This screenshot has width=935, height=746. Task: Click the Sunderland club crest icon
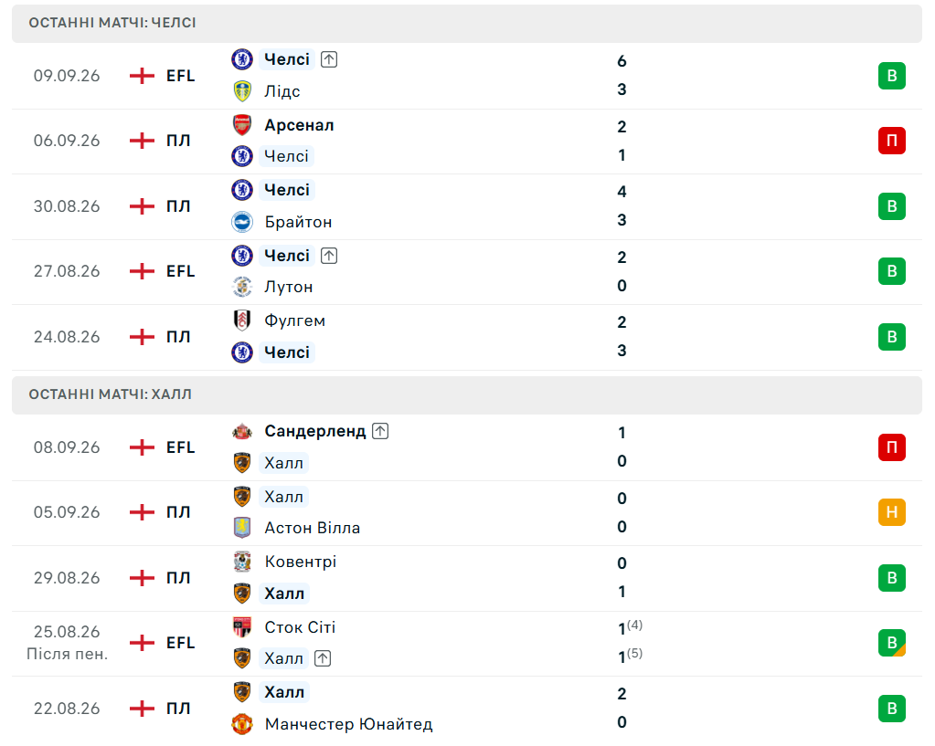point(242,431)
